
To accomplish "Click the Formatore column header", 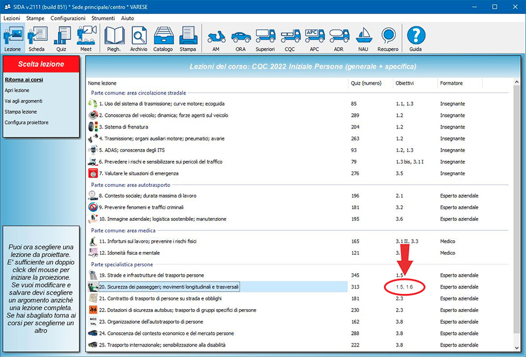I will (x=451, y=83).
